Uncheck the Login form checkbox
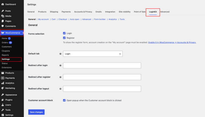Image resolution: width=205 pixels, height=117 pixels. pos(64,33)
